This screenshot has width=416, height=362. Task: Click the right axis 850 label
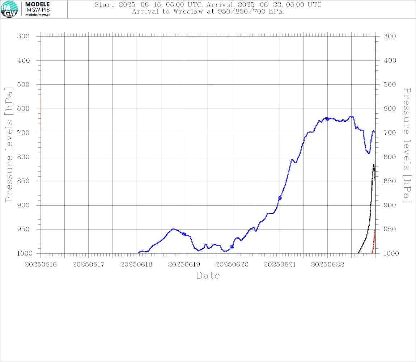pos(390,181)
